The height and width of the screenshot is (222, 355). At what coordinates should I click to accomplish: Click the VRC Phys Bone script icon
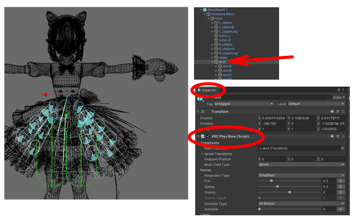203,136
